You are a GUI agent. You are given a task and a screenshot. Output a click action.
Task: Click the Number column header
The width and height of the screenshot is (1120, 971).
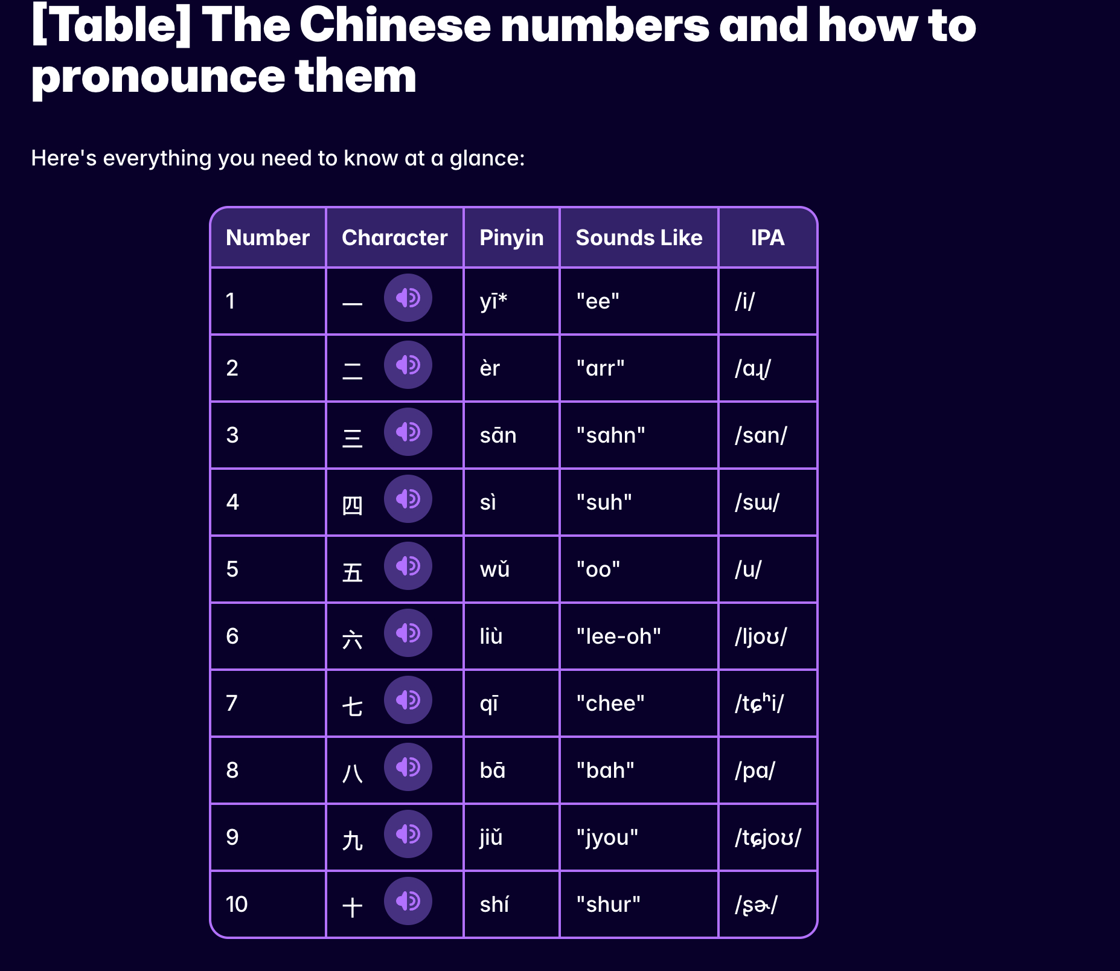tap(267, 238)
